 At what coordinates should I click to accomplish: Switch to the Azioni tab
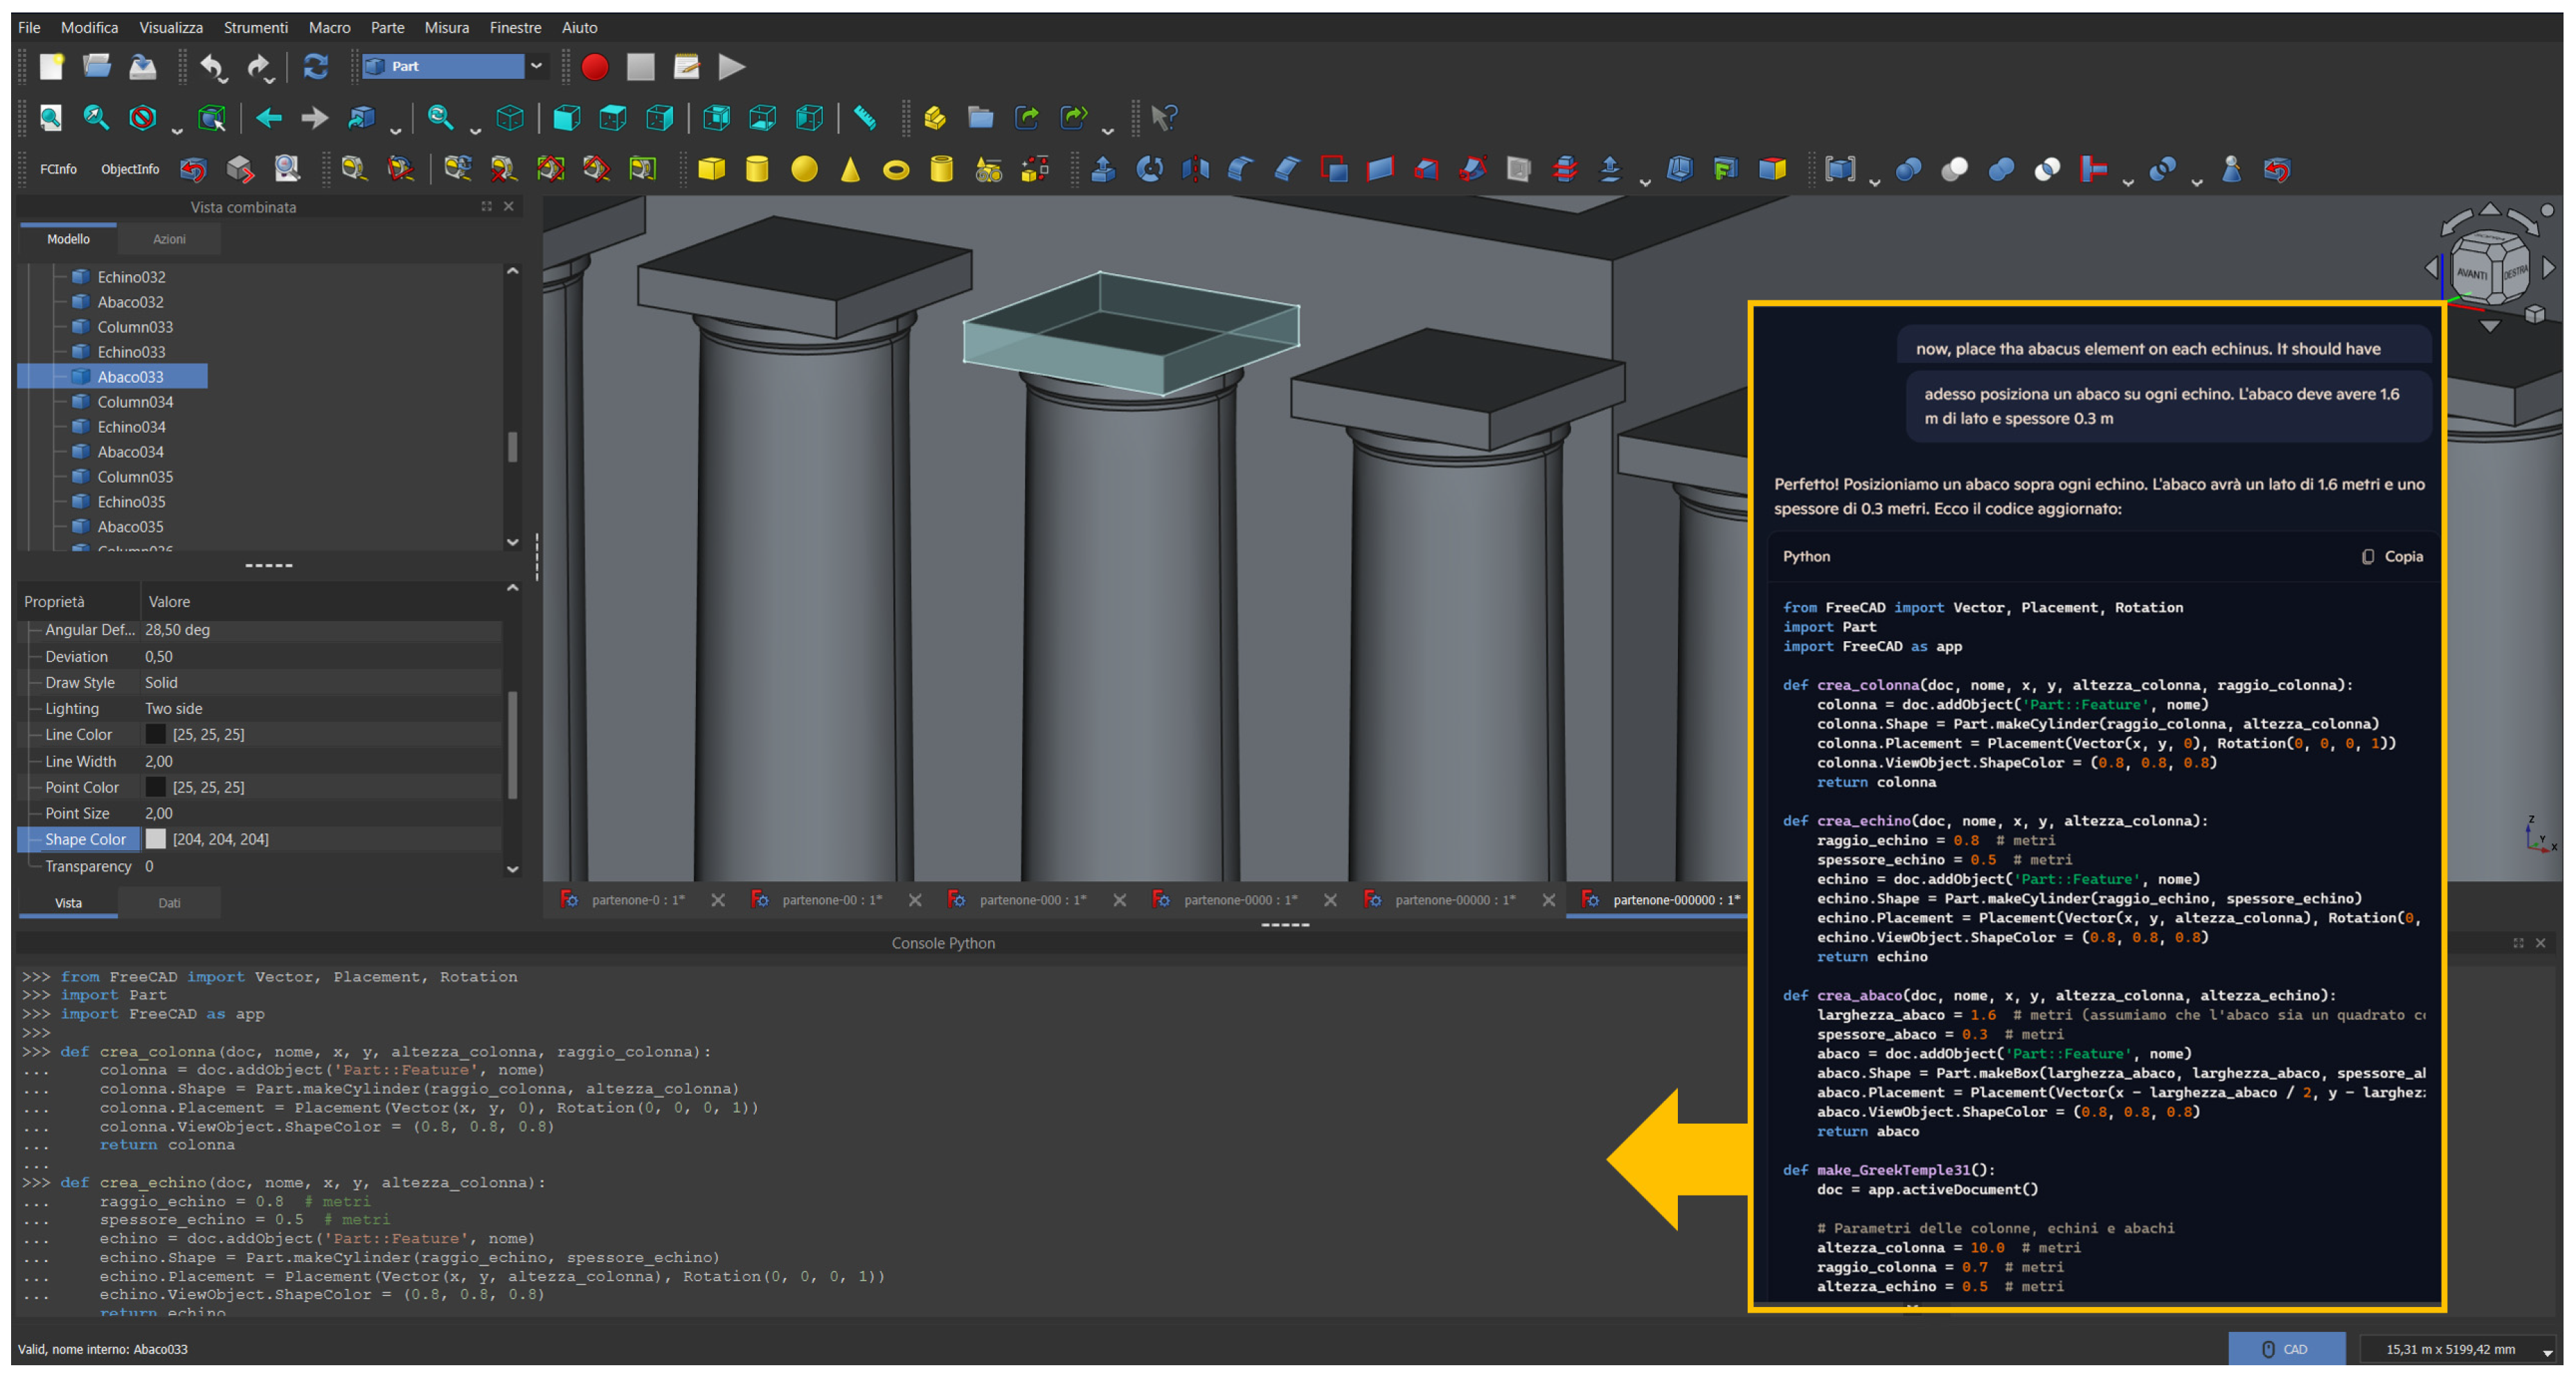coord(169,239)
